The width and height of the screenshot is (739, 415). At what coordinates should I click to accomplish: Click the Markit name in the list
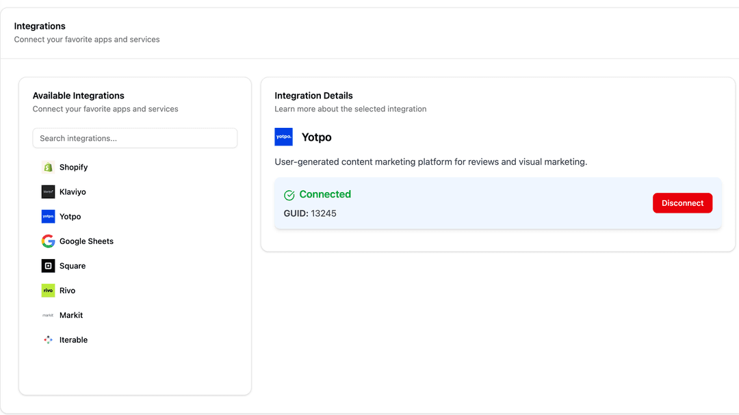71,315
